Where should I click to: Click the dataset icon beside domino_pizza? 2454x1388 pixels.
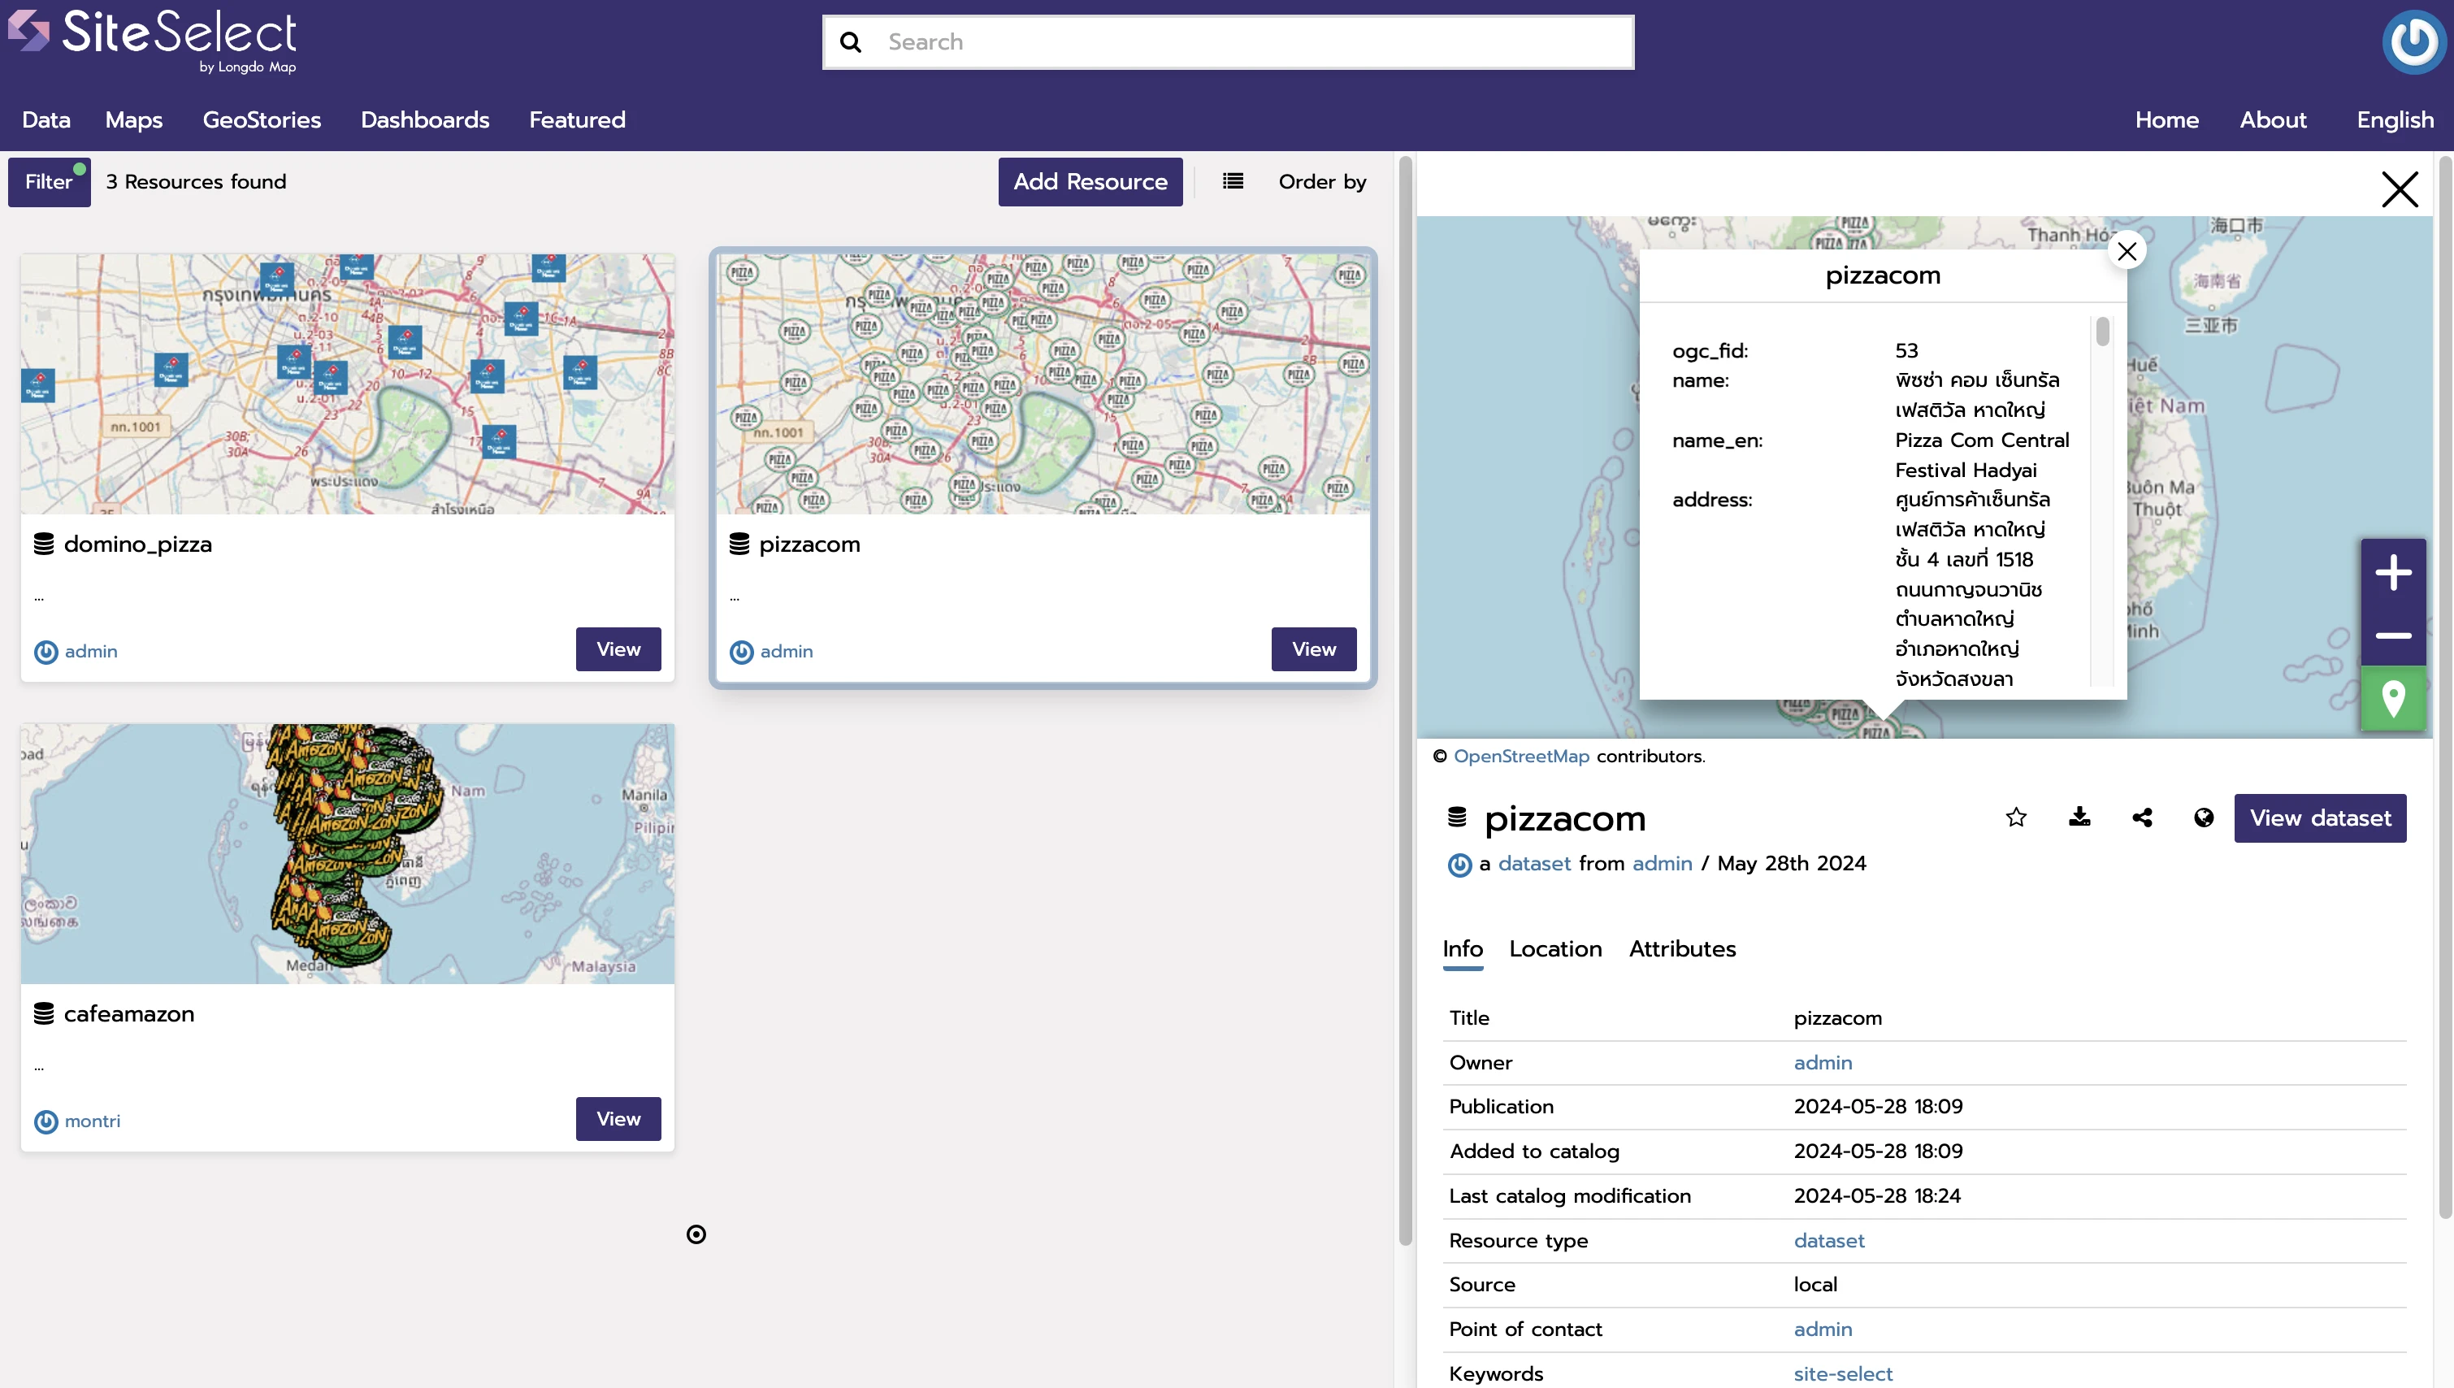(44, 544)
